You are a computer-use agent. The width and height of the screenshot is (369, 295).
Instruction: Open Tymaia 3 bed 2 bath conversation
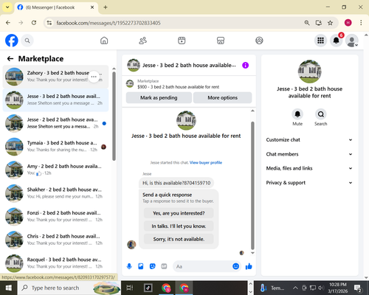click(55, 147)
